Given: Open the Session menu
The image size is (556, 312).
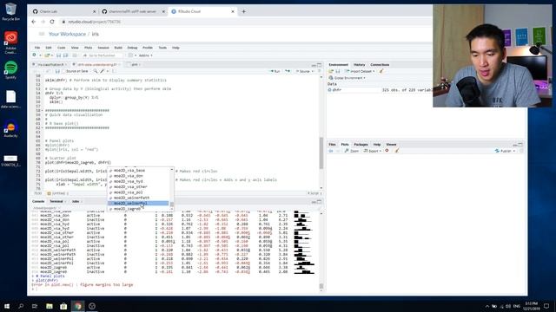Looking at the screenshot, I should point(103,48).
